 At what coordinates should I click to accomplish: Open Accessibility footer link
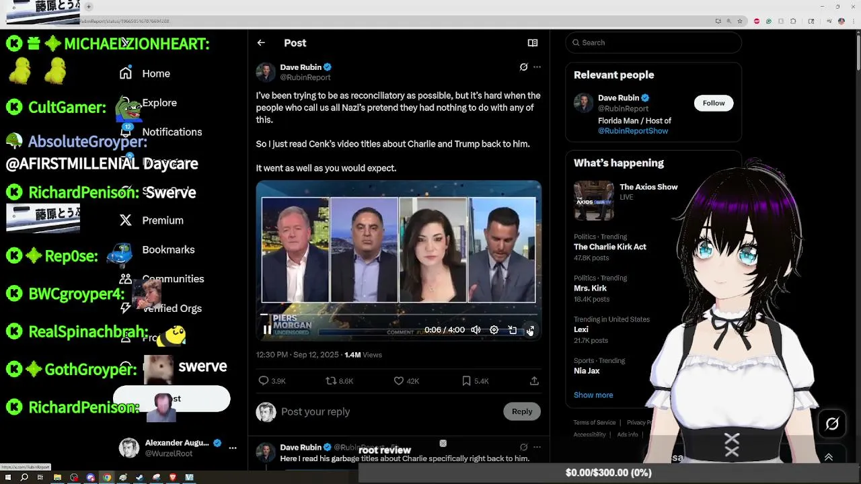(590, 435)
